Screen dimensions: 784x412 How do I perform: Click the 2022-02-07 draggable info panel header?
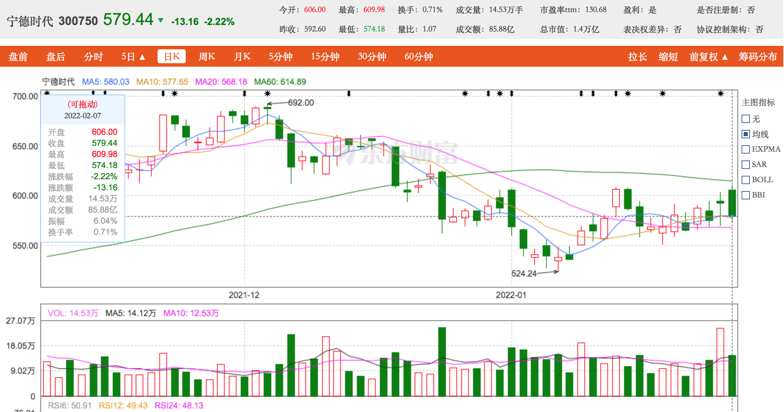click(83, 110)
